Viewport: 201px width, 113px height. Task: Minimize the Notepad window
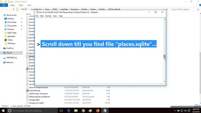[x=149, y=12]
